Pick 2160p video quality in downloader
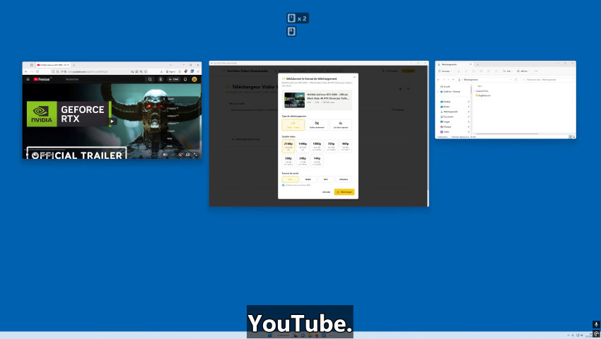601x339 pixels. [288, 146]
